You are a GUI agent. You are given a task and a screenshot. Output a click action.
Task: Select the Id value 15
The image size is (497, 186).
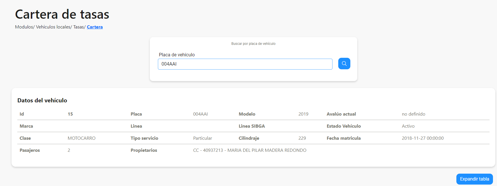tap(70, 114)
